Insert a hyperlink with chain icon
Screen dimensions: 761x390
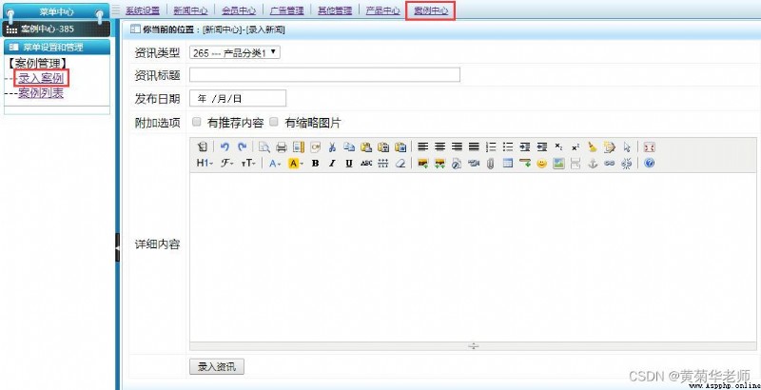tap(609, 164)
